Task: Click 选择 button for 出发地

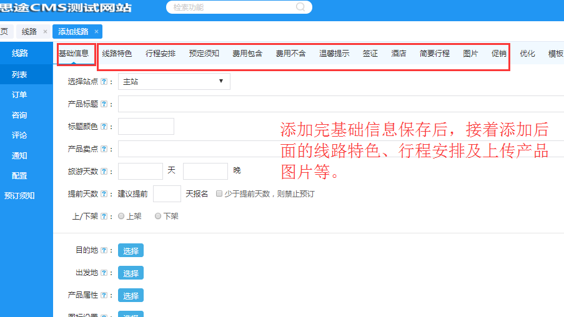Action: [x=131, y=273]
